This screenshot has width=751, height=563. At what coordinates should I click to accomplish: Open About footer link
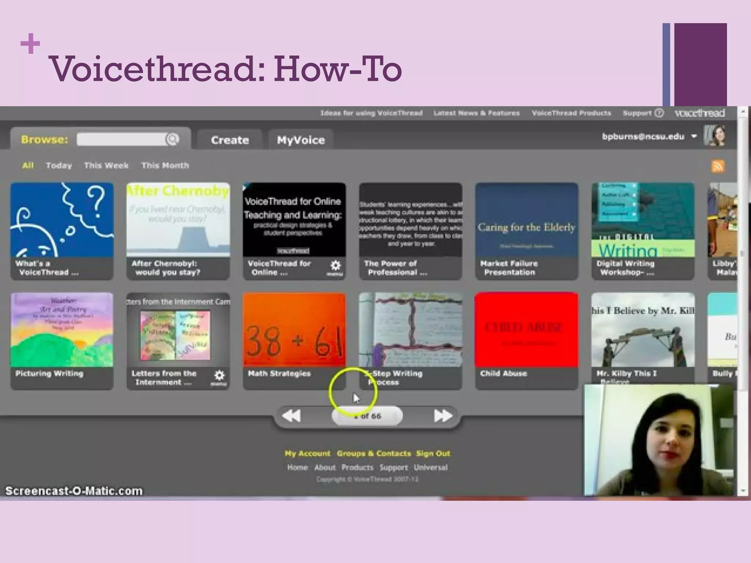point(325,467)
